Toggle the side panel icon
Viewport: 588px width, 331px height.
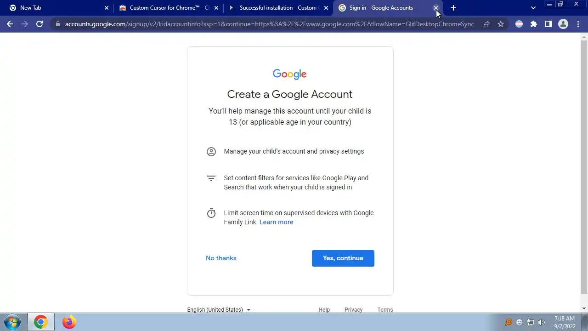tap(548, 24)
